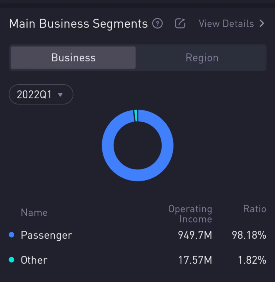The height and width of the screenshot is (282, 275).
Task: Click the teal Other legend dot
Action: point(12,260)
